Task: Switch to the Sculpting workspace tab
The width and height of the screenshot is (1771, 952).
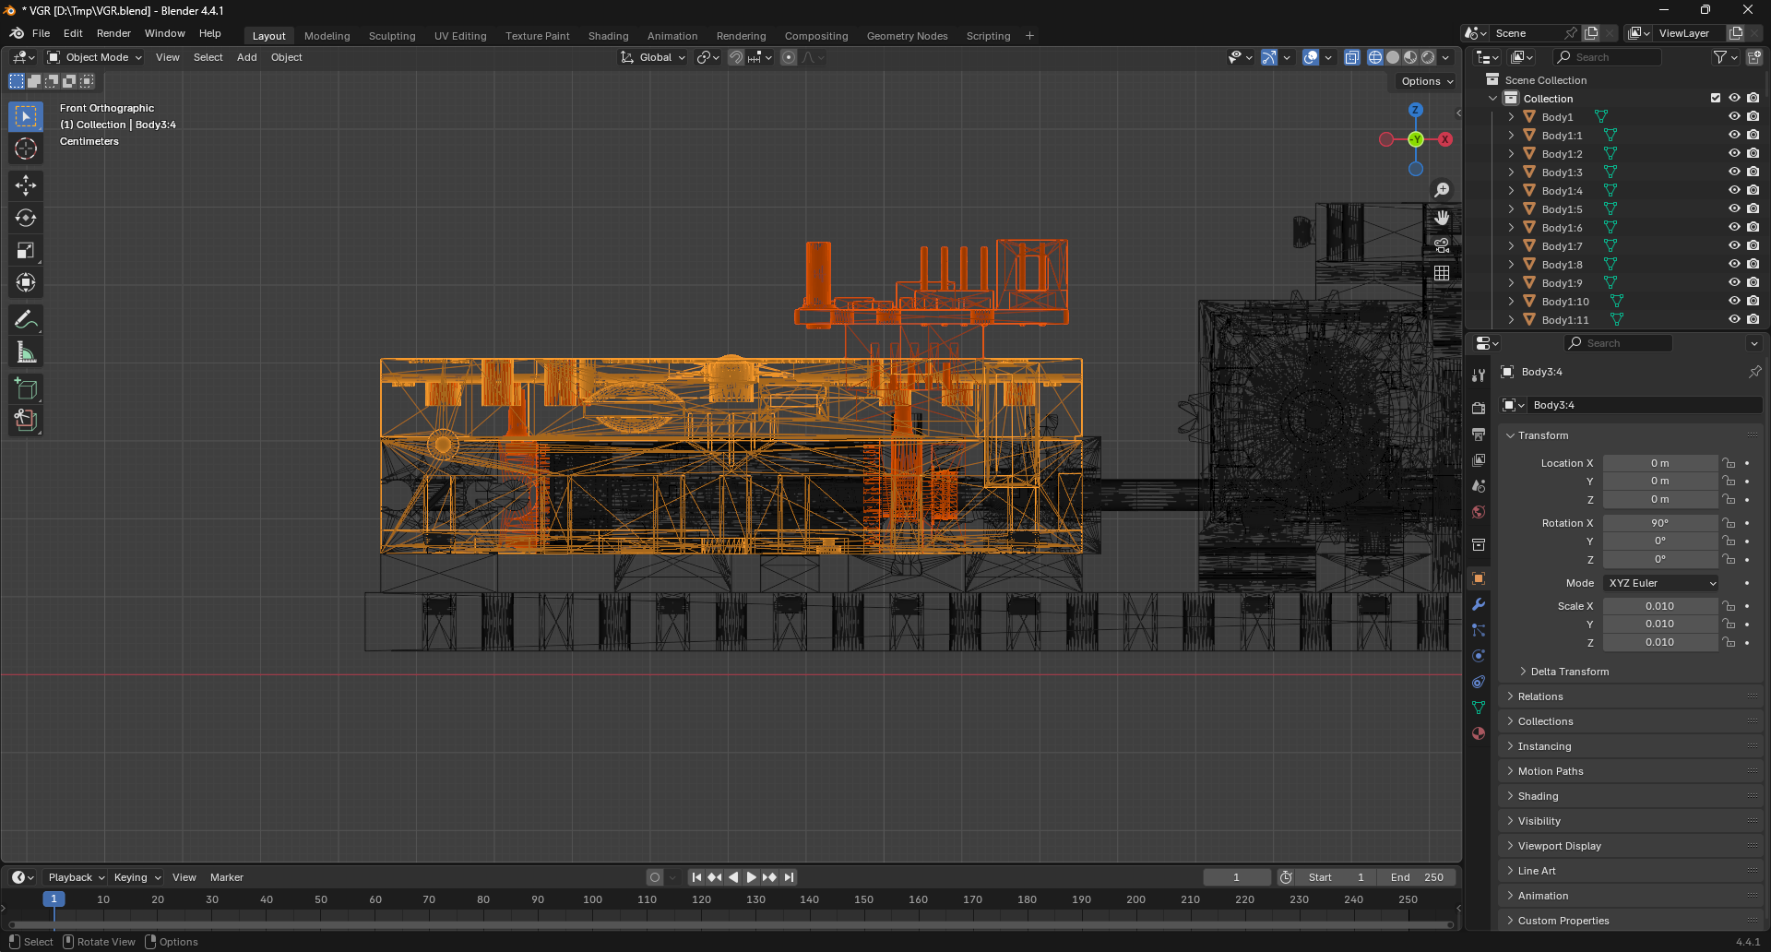Action: [392, 36]
